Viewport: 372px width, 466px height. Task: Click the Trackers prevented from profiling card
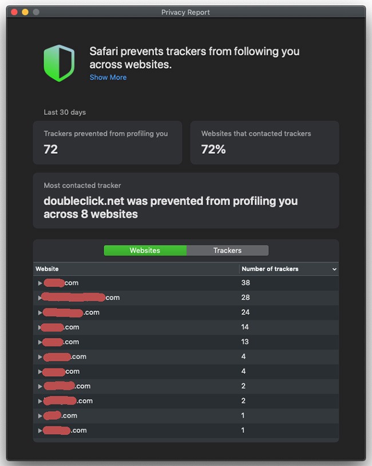click(107, 142)
